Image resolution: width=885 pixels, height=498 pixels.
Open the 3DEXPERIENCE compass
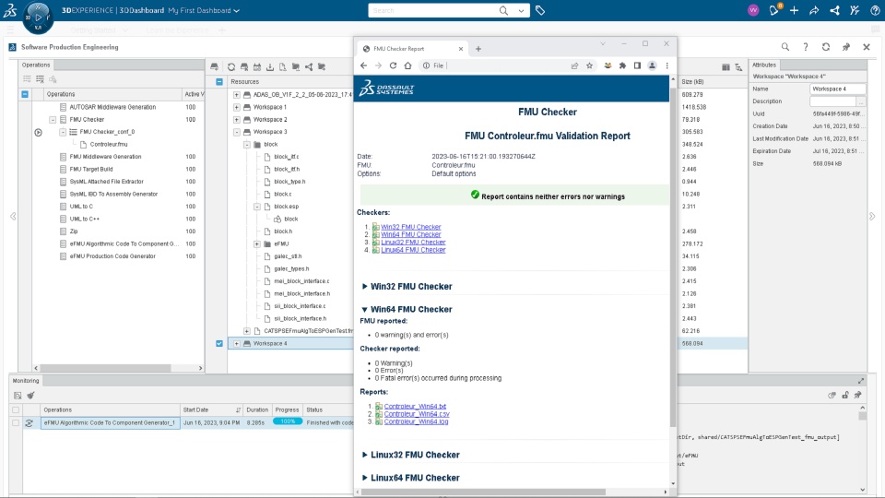[38, 17]
